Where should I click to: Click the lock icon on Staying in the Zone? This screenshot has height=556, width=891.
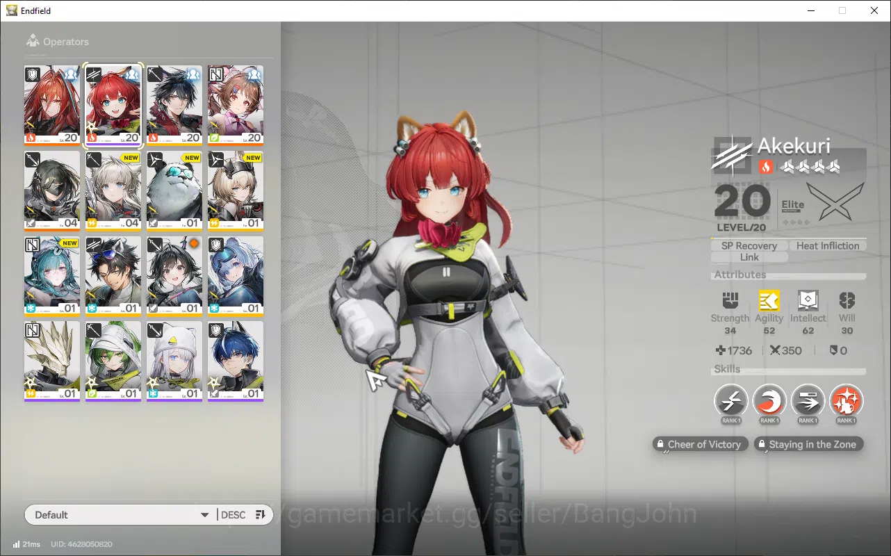tap(762, 445)
